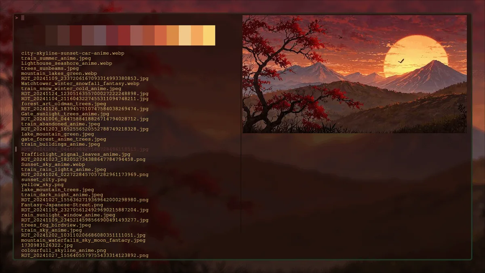This screenshot has width=485, height=273.
Task: Choose lake_mountain_green.jpeg
Action: [x=57, y=134]
